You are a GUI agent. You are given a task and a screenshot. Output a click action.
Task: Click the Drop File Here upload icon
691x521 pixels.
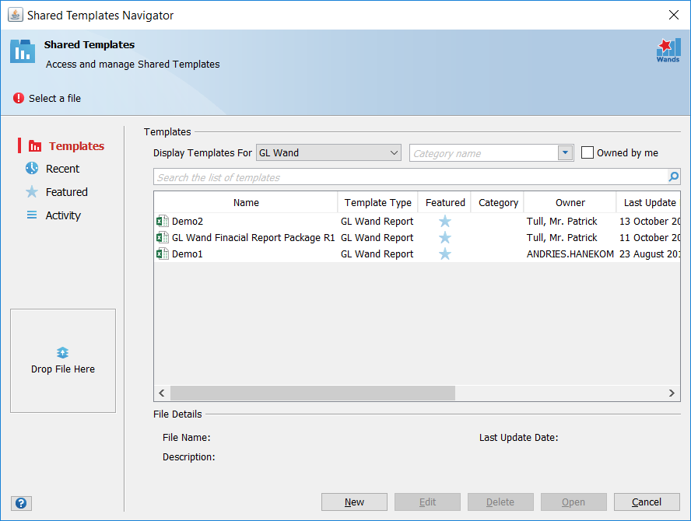pos(62,352)
